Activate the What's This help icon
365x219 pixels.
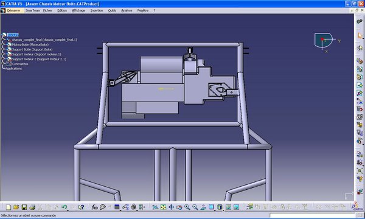pyautogui.click(x=81, y=207)
